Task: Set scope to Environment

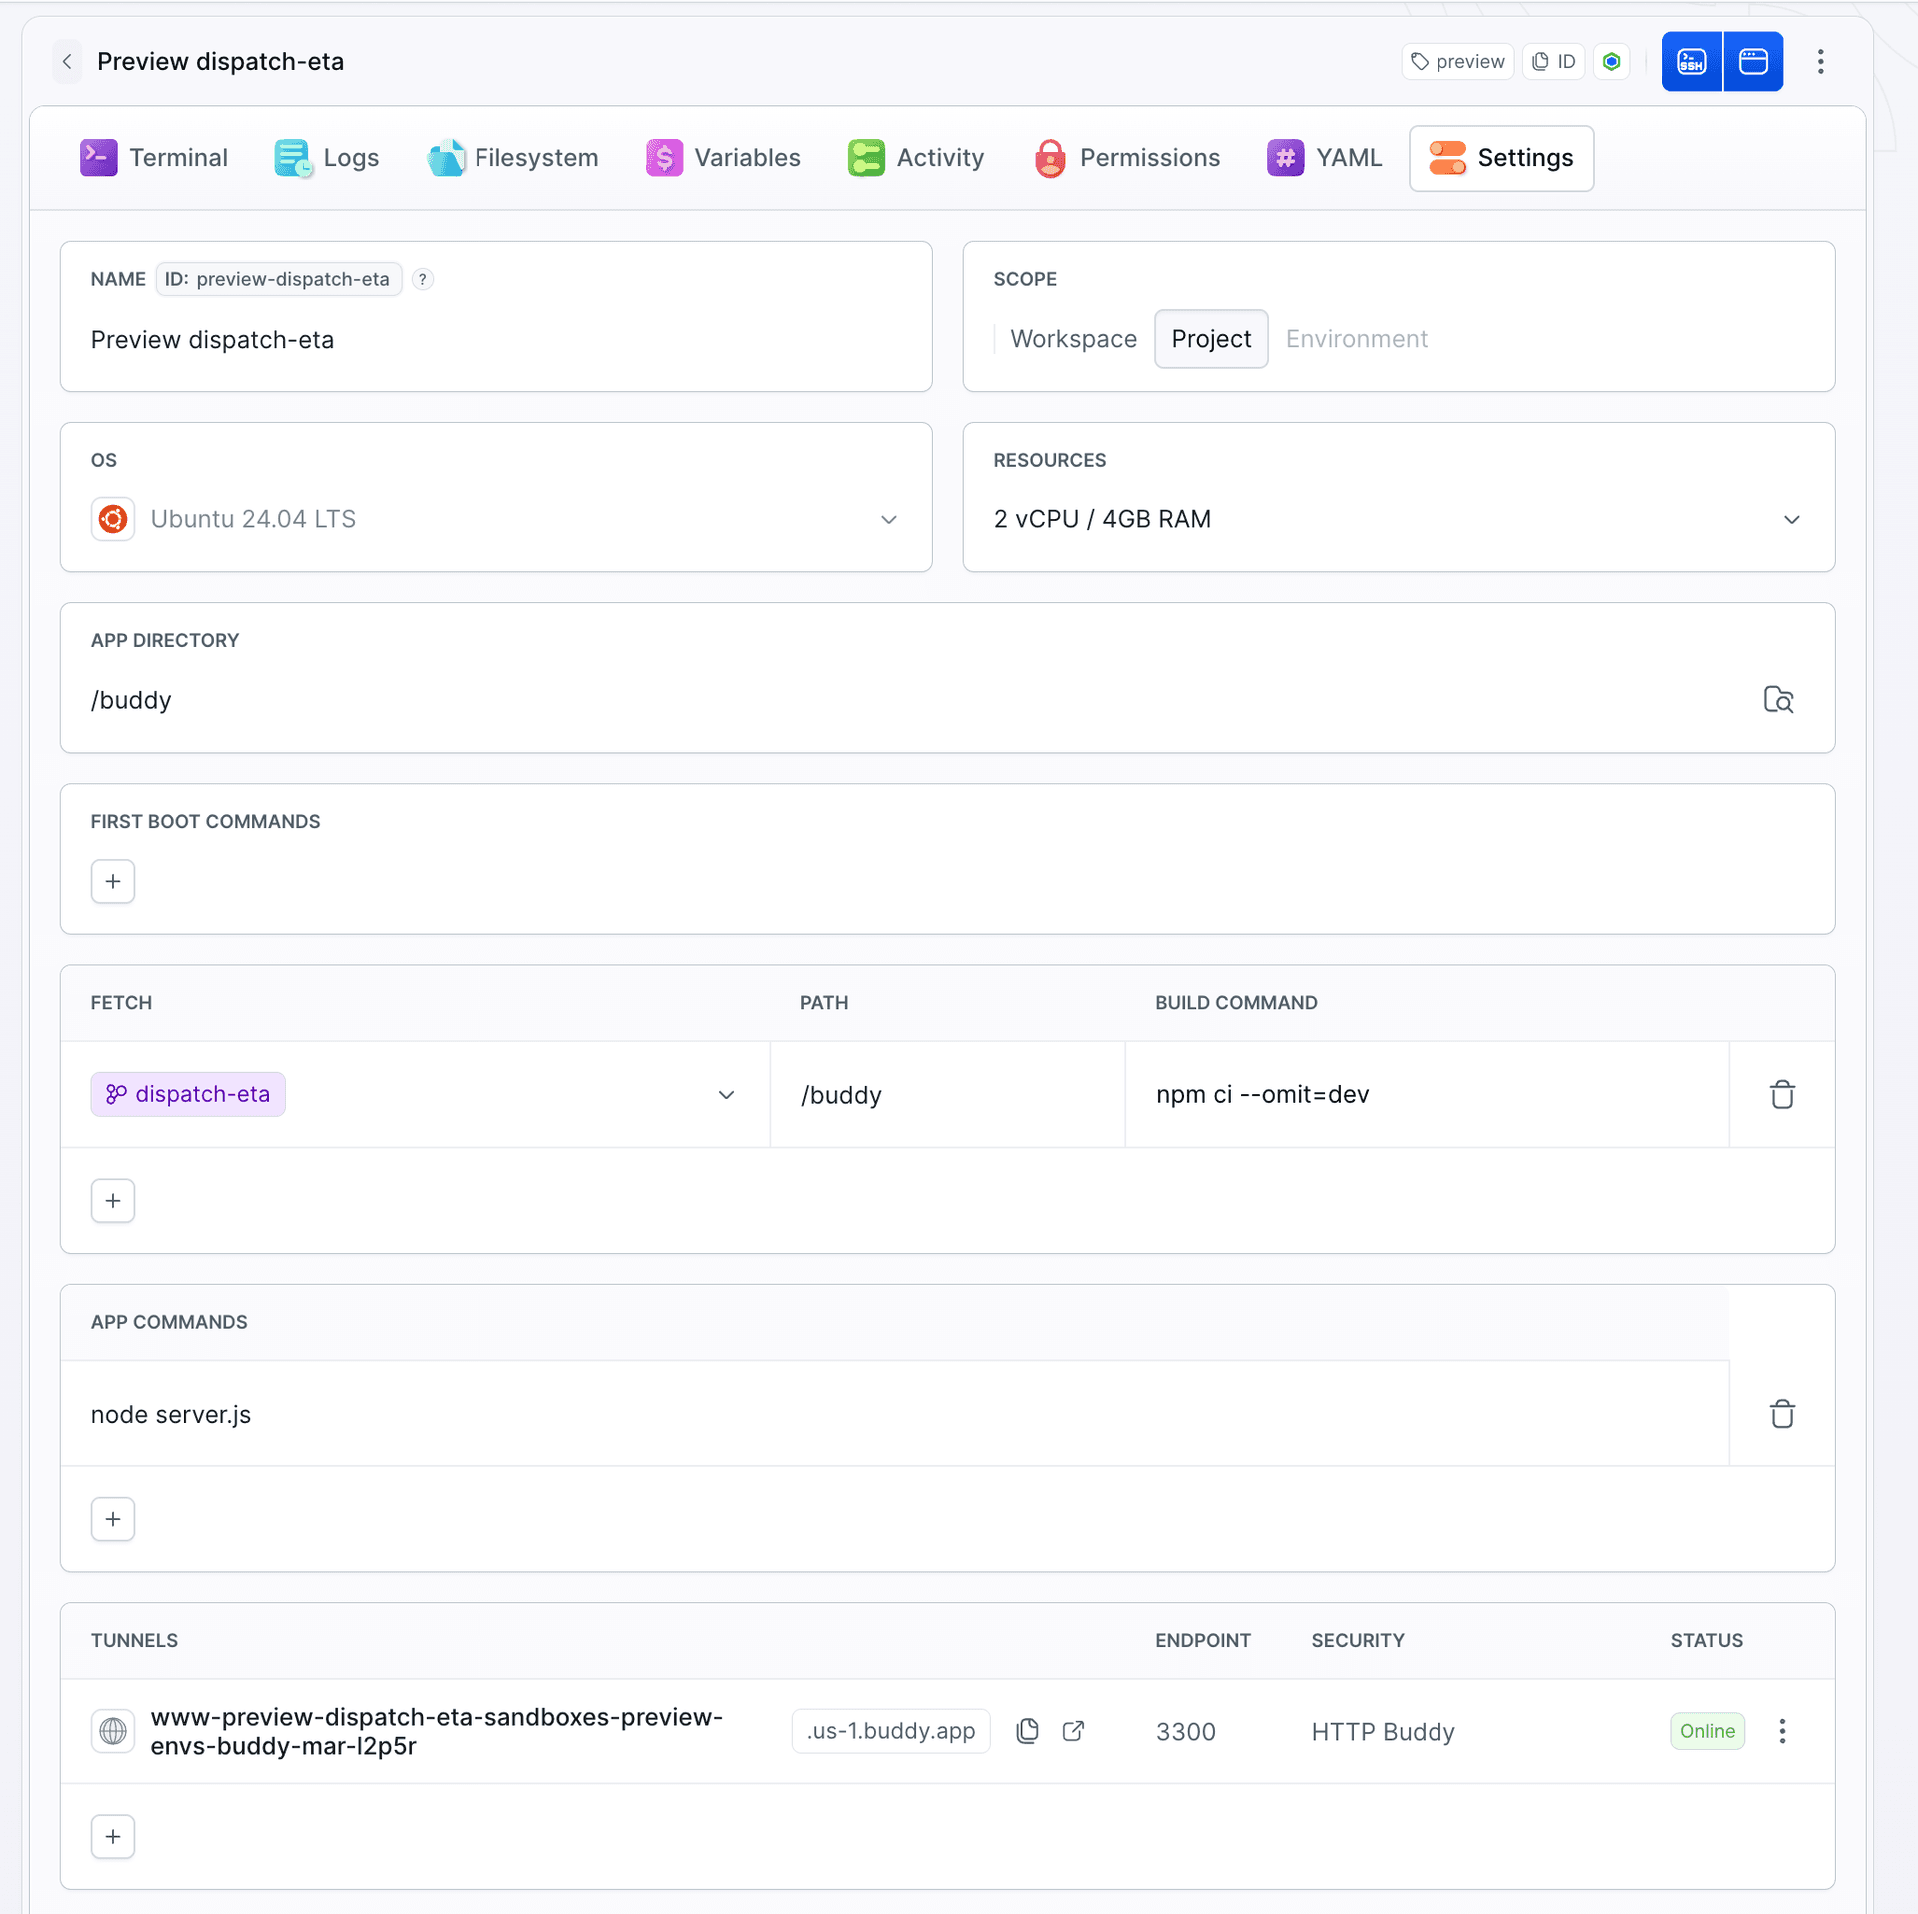Action: [1356, 339]
